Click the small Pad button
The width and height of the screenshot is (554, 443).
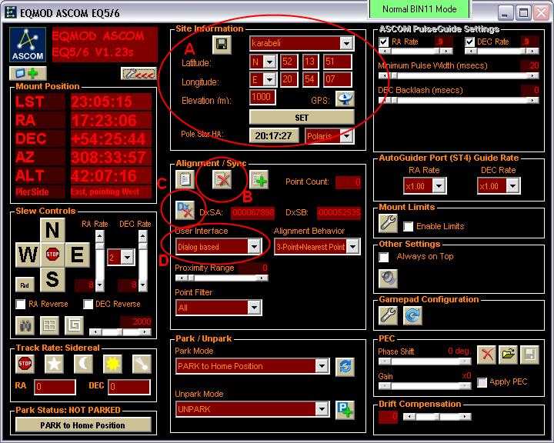25,285
